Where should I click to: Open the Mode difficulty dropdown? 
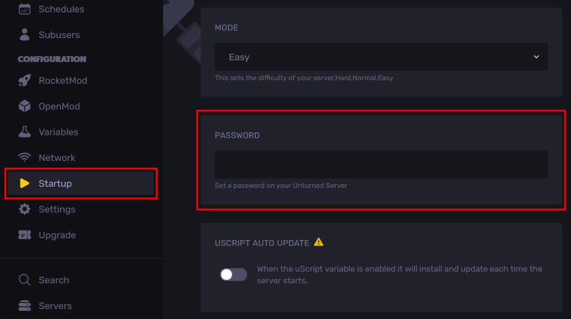pos(381,57)
